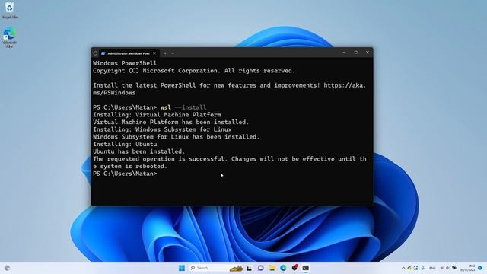Click the 'Installing: Ubuntu' line

click(x=125, y=144)
